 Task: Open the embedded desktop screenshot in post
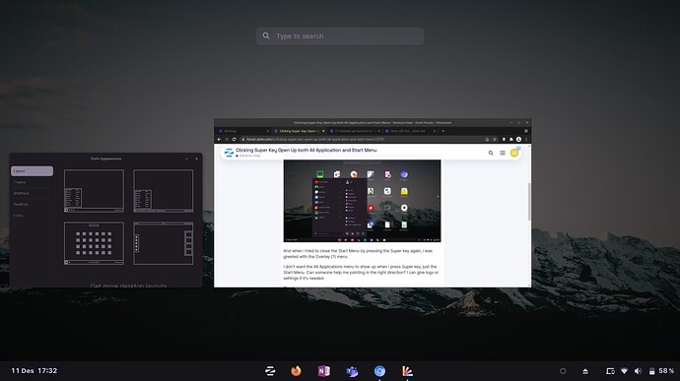(362, 201)
